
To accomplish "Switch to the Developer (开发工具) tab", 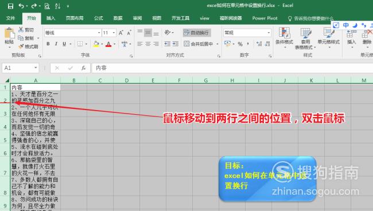I will coord(181,18).
